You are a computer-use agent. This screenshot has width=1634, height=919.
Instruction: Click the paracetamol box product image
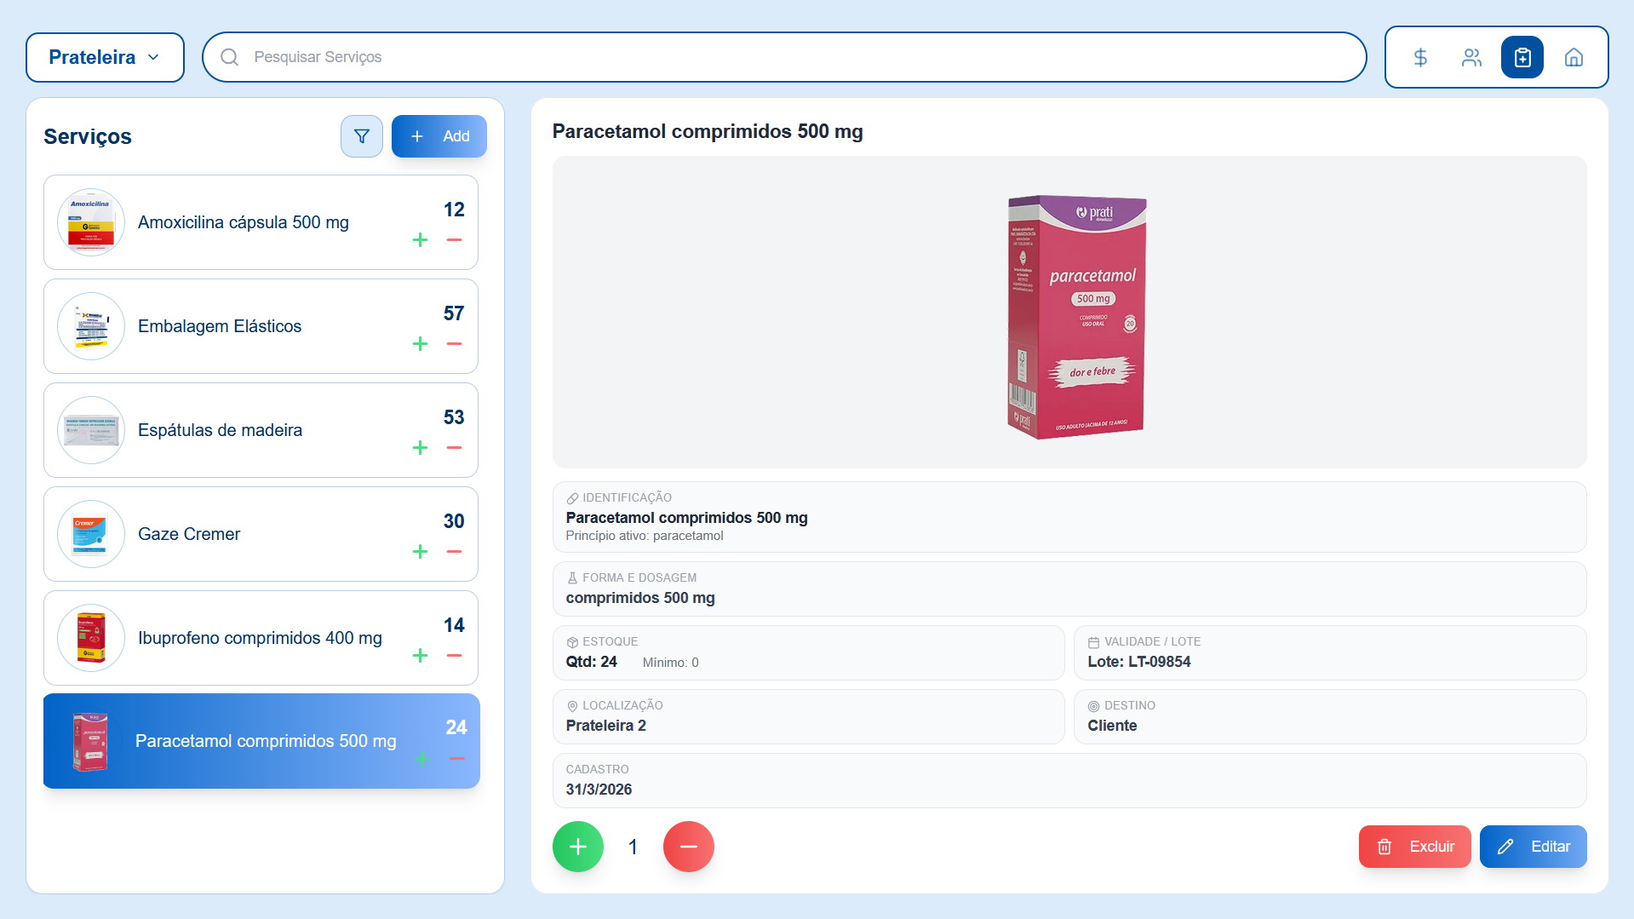tap(1076, 316)
